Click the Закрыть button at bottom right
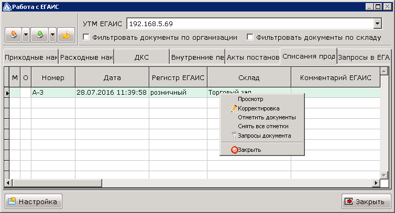Viewport: 395px width, 213px height. [366, 201]
